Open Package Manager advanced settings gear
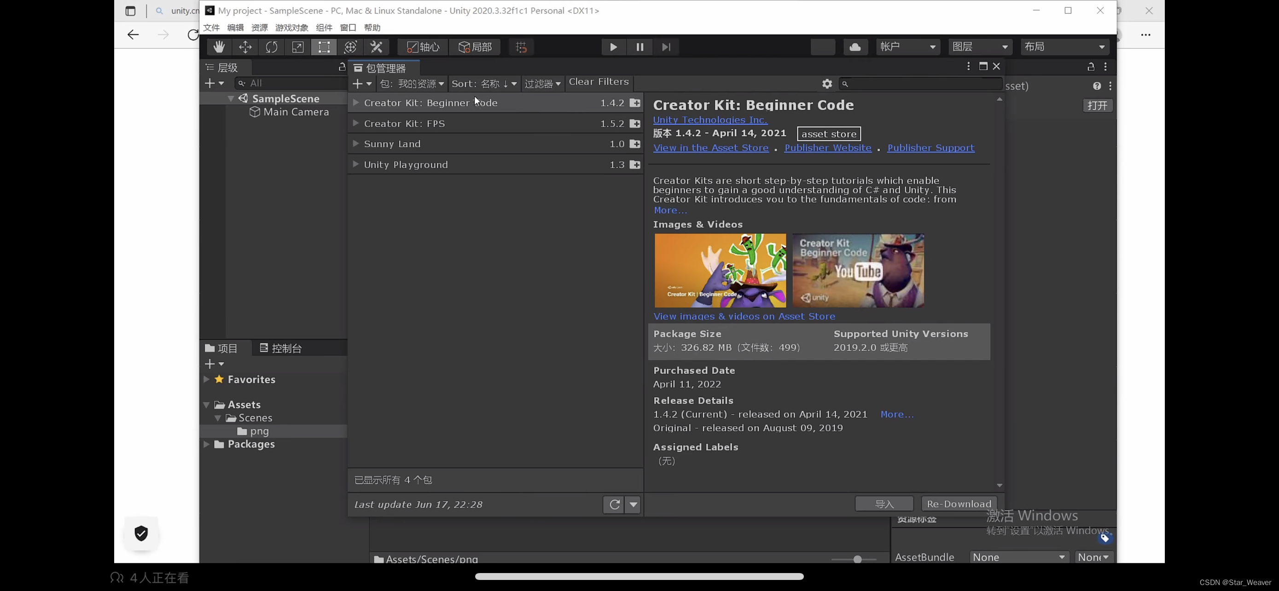Viewport: 1279px width, 591px height. [x=827, y=84]
